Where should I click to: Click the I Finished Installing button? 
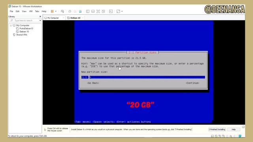click(217, 129)
